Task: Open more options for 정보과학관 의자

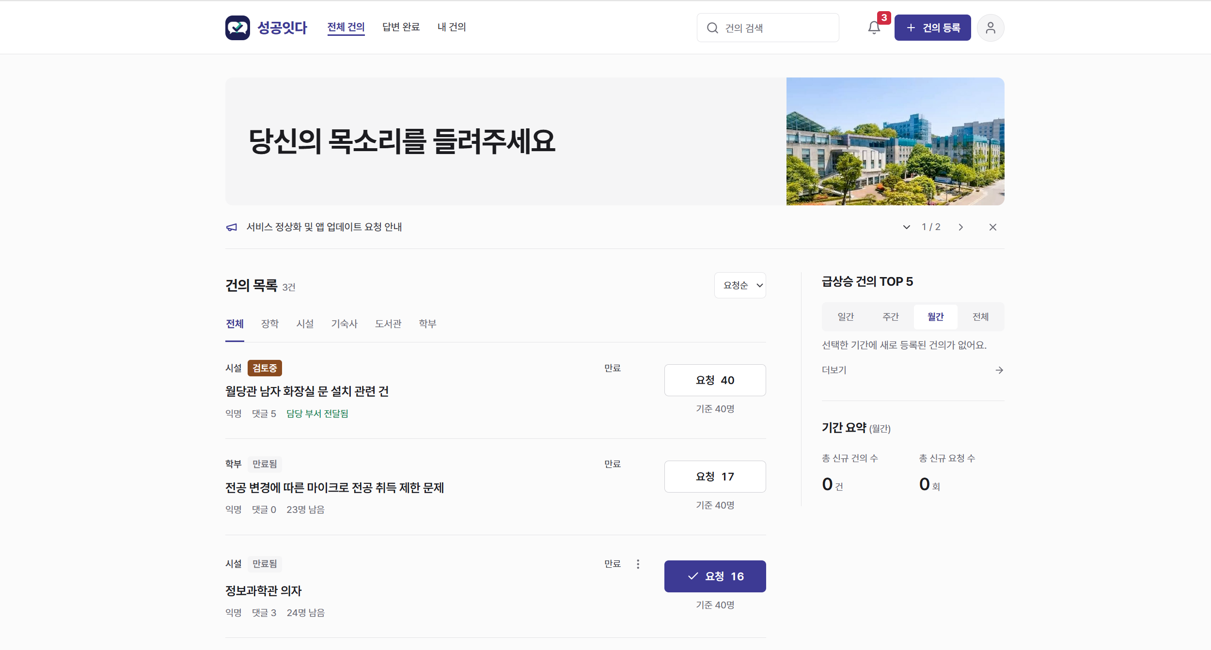Action: coord(638,564)
